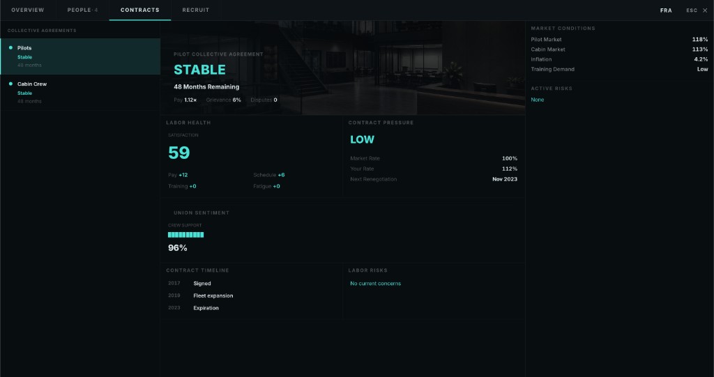Viewport: 714px width, 377px height.
Task: Click the Cabin Market 113% value
Action: click(700, 49)
